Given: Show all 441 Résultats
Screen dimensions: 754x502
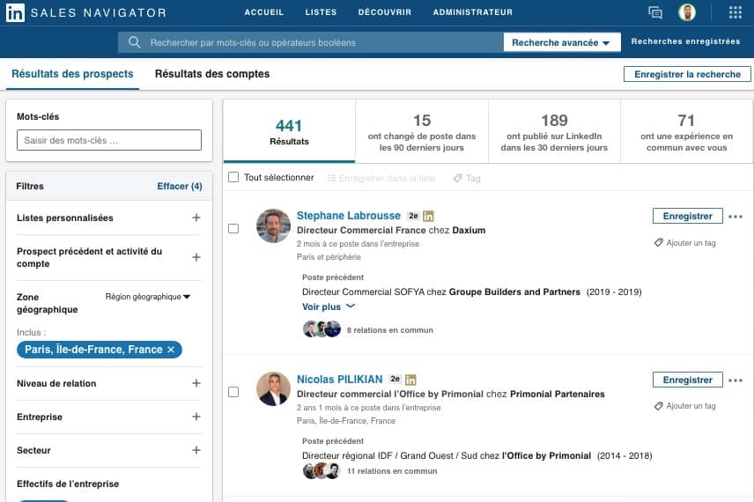Looking at the screenshot, I should point(289,131).
